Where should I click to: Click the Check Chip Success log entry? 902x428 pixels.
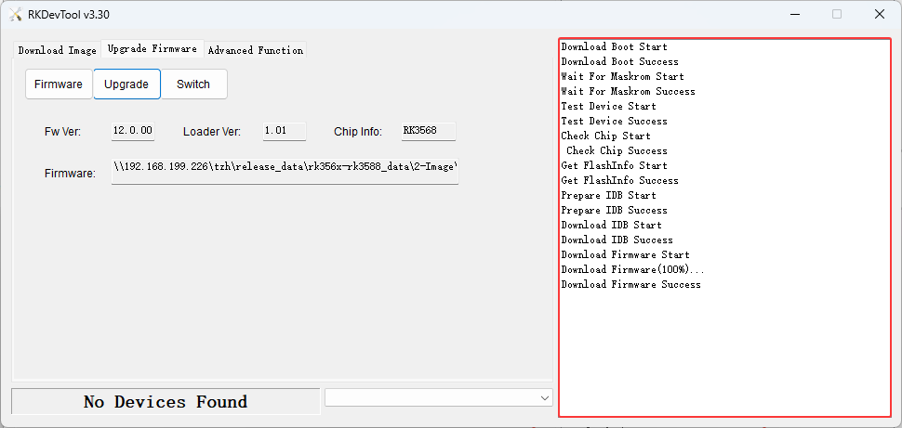point(617,150)
